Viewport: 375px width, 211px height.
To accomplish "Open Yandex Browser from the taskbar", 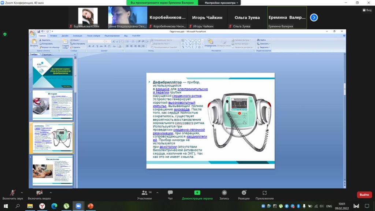I will 42,206.
